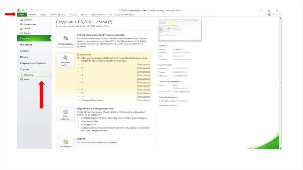The width and height of the screenshot is (303, 170).
Task: Click the Разрешения heading
Action: pyautogui.click(x=84, y=54)
